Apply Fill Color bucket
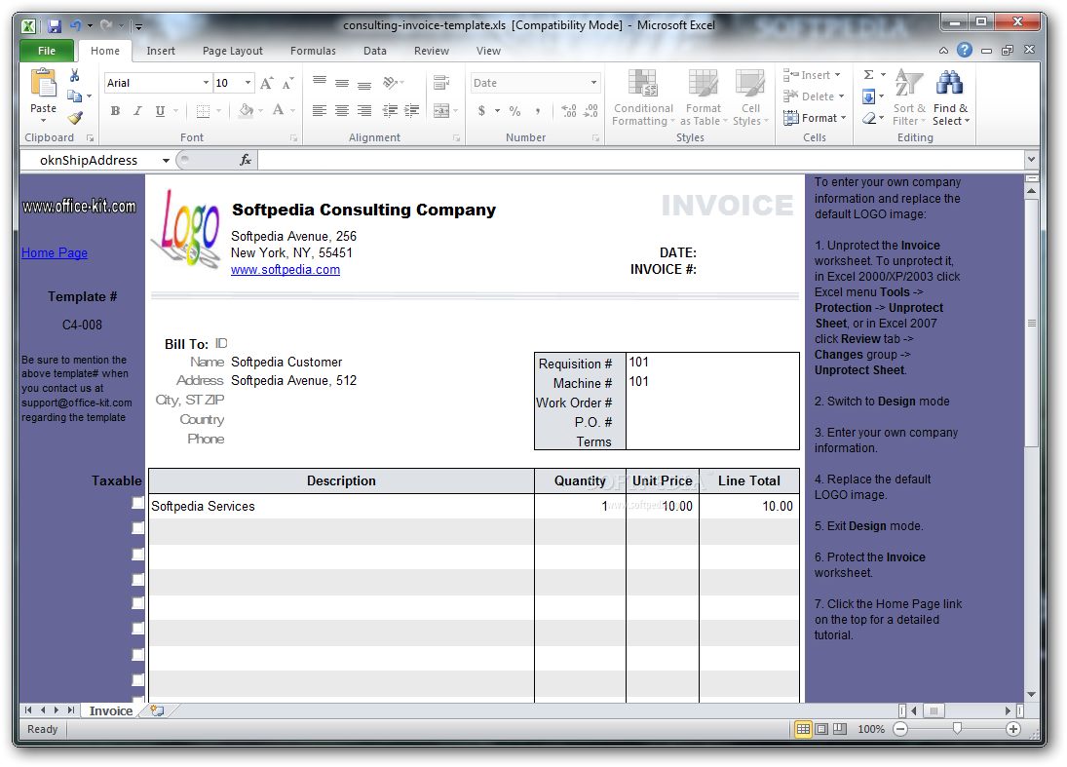This screenshot has height=767, width=1067. [247, 111]
